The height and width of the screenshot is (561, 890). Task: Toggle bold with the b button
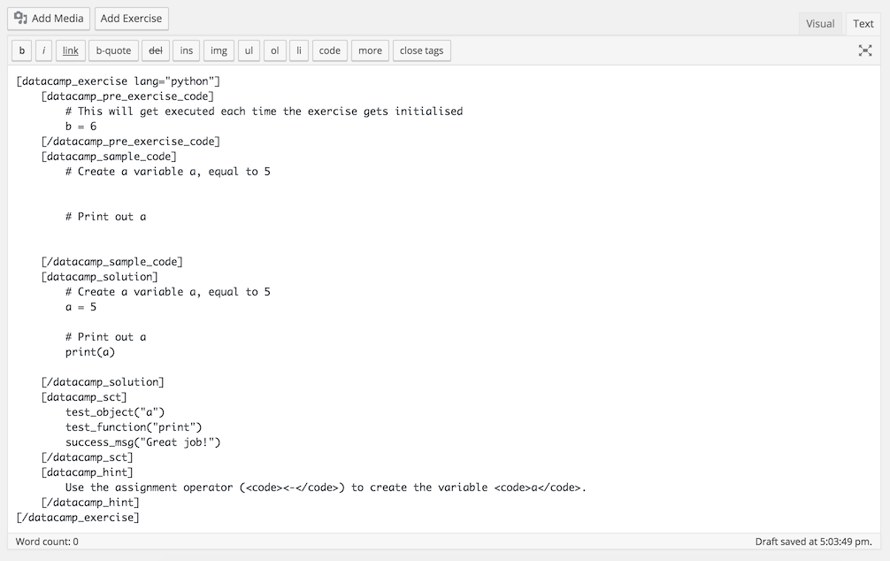click(x=21, y=50)
